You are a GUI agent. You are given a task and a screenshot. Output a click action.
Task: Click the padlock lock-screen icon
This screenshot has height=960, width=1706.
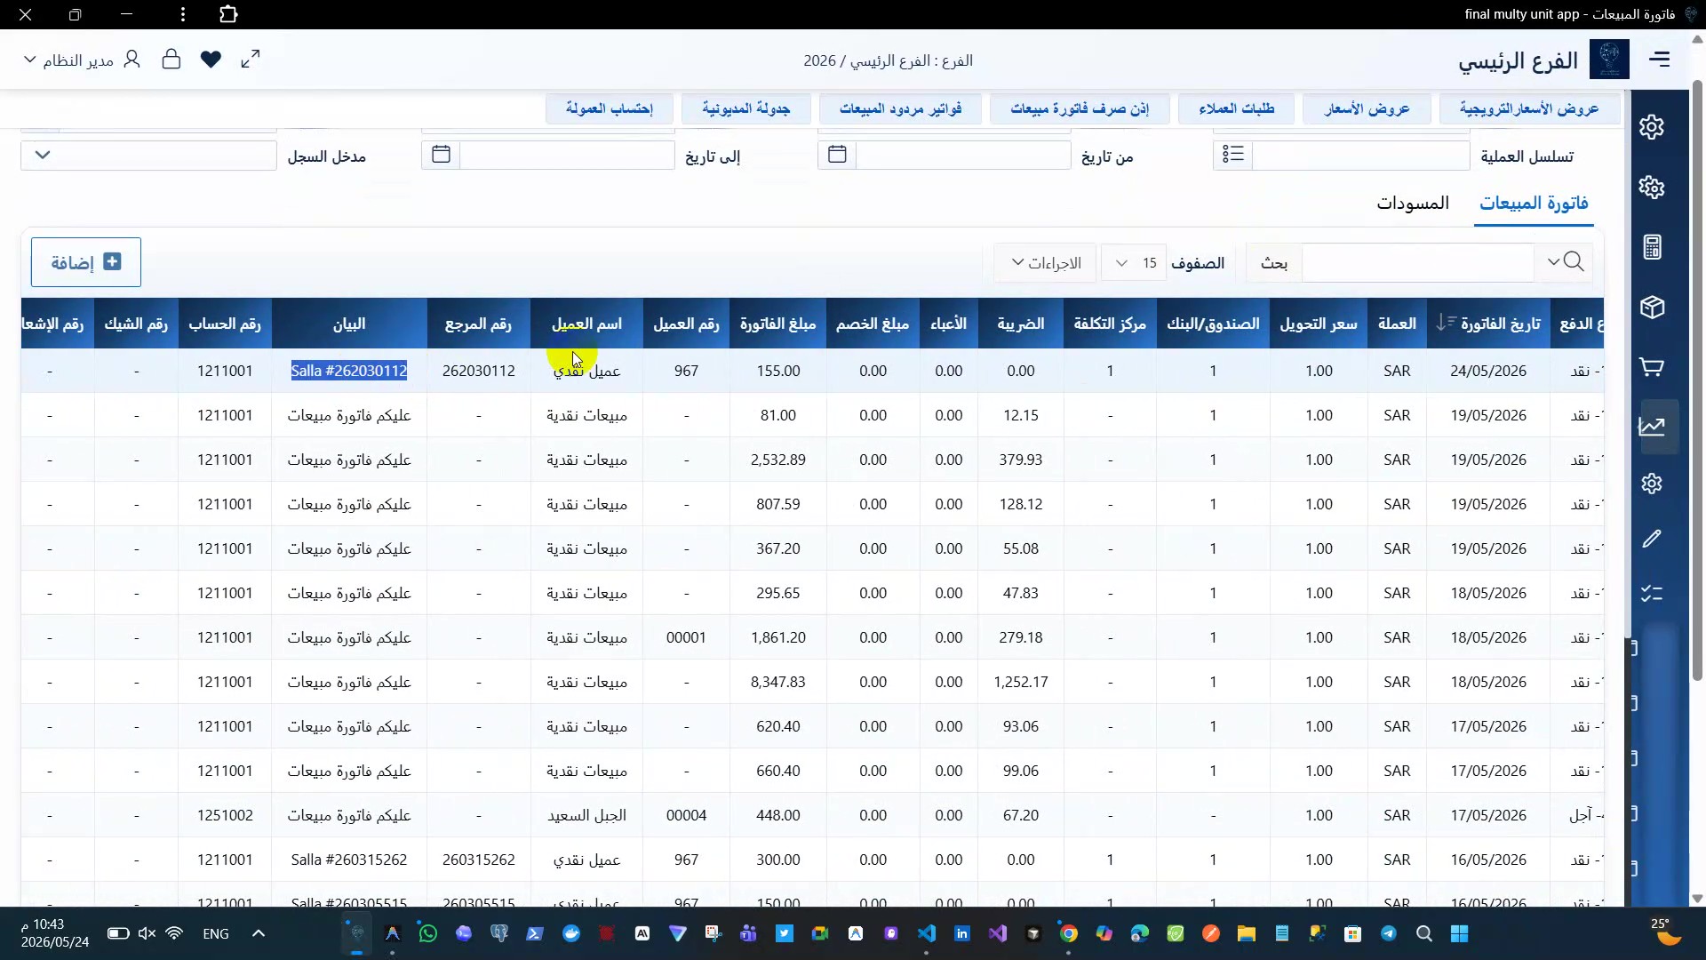(171, 60)
